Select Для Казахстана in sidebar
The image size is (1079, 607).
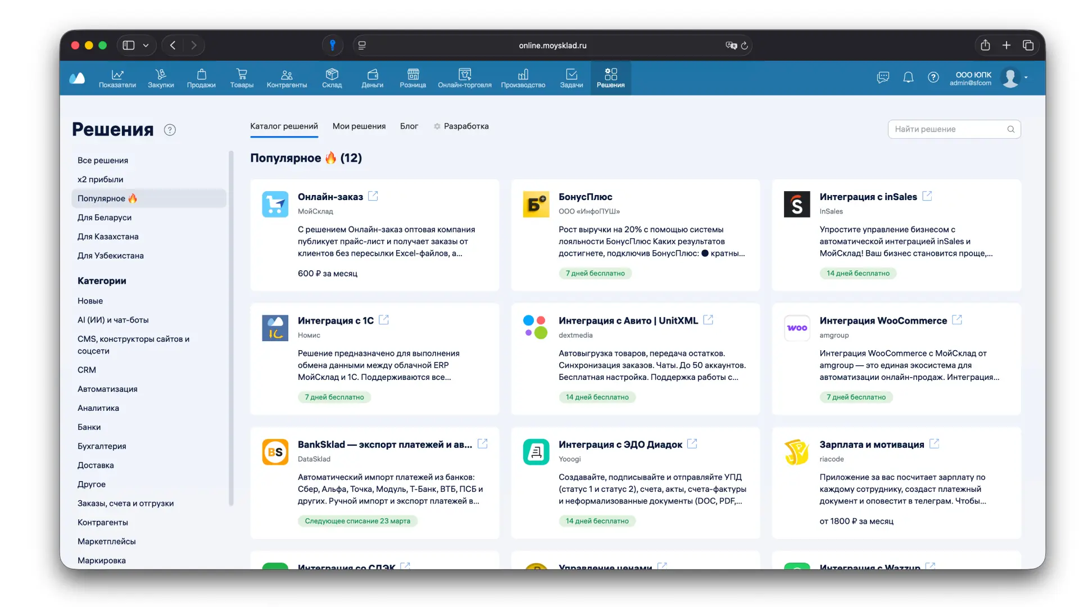click(x=108, y=237)
